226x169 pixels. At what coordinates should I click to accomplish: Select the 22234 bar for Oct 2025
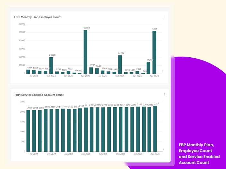pos(120,65)
